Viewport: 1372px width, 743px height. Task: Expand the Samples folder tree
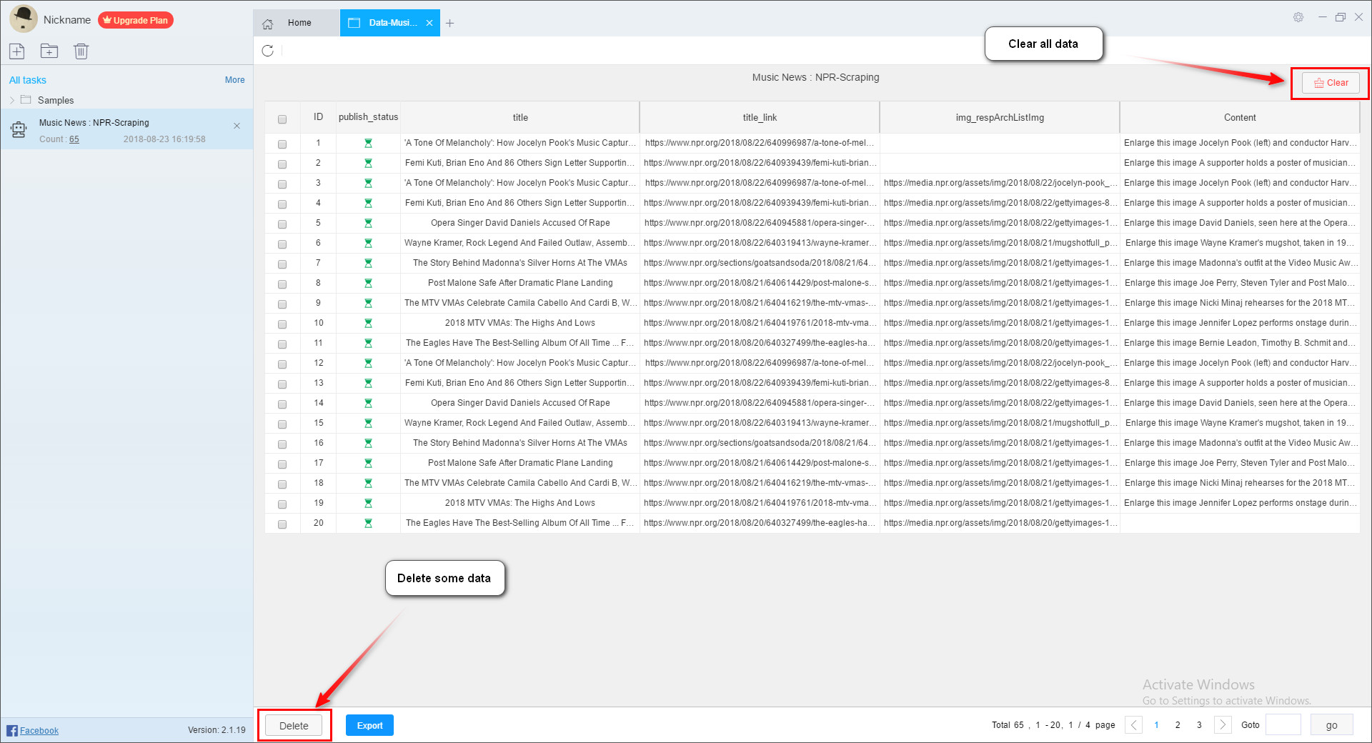pyautogui.click(x=12, y=100)
